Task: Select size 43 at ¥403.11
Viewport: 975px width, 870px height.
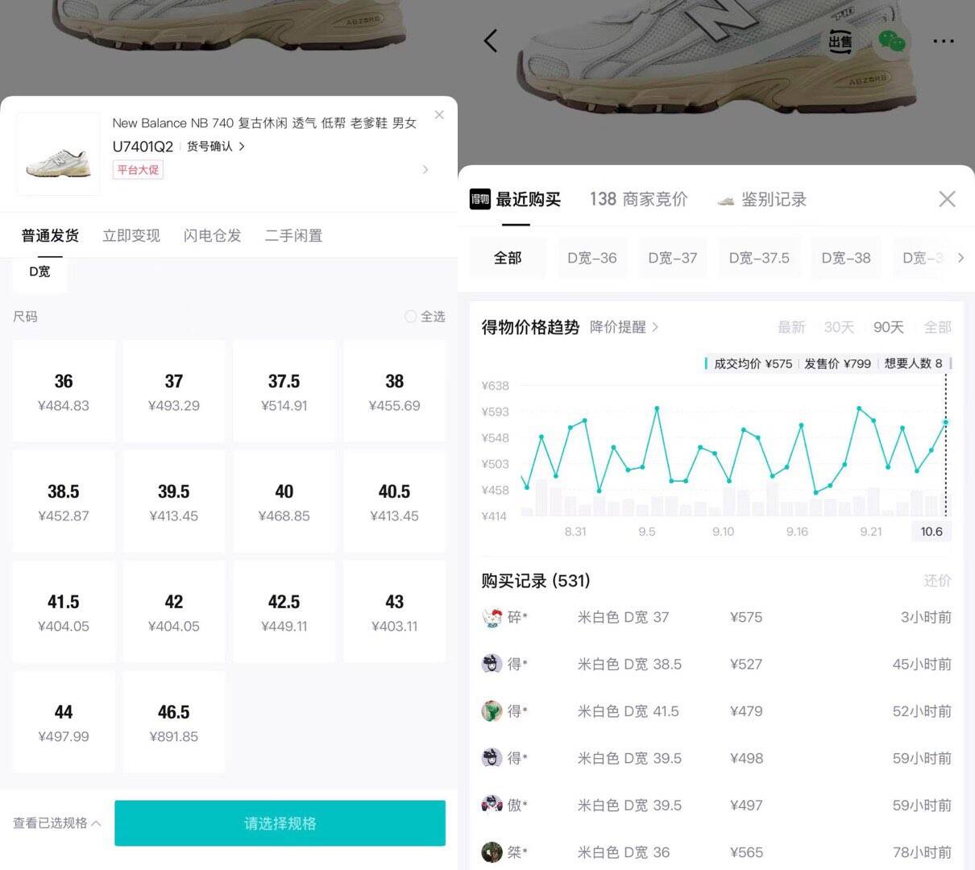Action: click(395, 611)
